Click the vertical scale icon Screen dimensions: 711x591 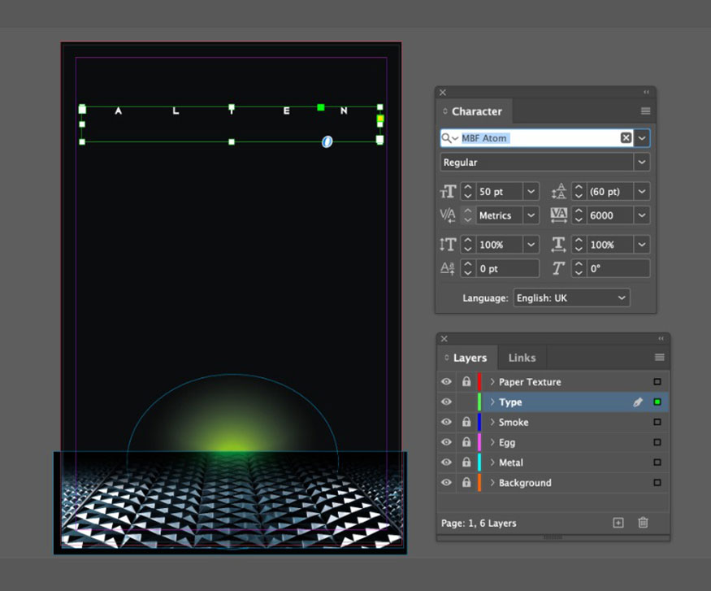click(x=448, y=245)
